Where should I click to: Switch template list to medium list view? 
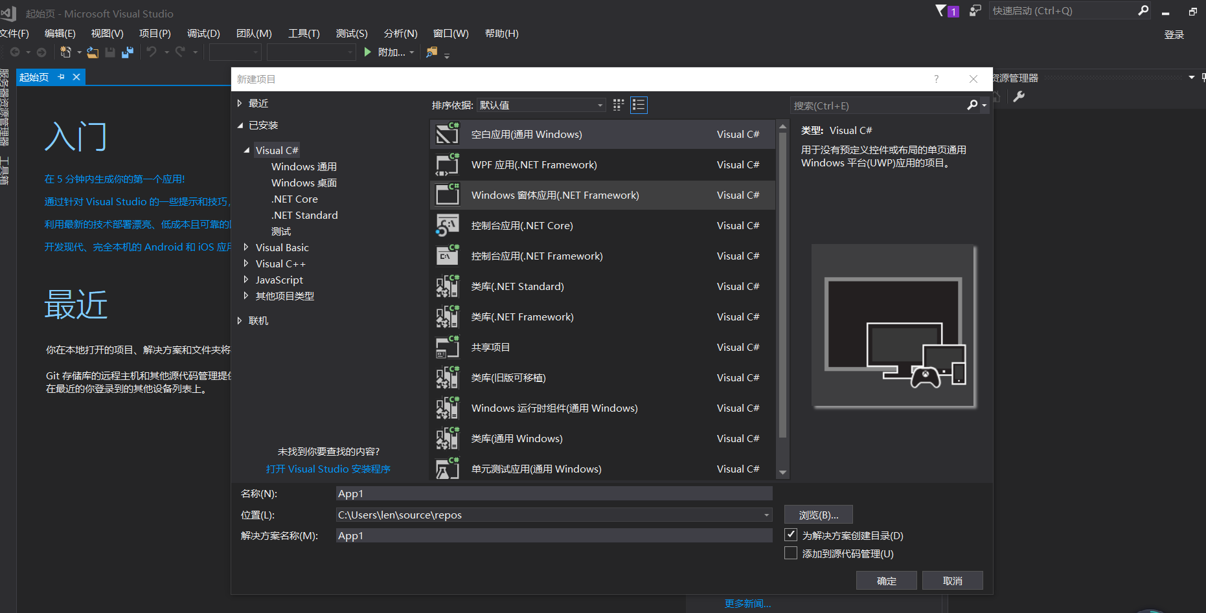[x=639, y=105]
